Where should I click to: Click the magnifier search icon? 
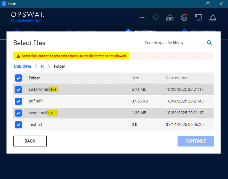click(209, 43)
